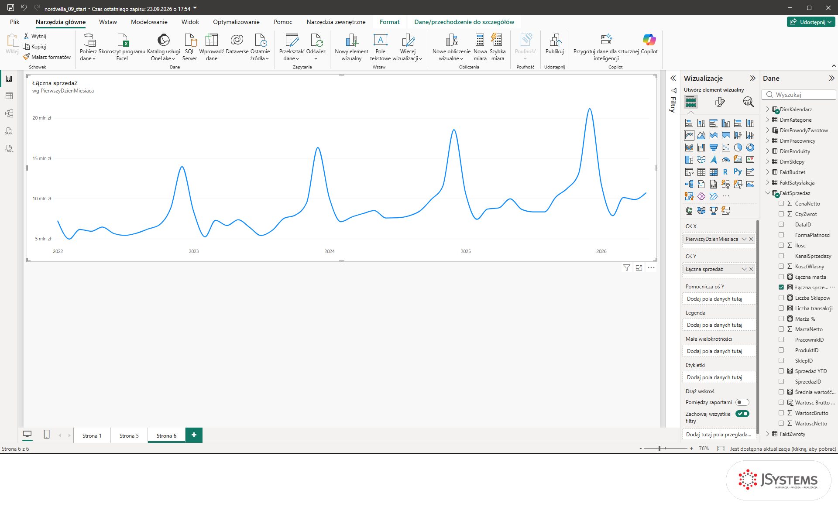Viewport: 838px width, 507px height.
Task: Collapse the Wizualizacje pane
Action: click(x=752, y=79)
